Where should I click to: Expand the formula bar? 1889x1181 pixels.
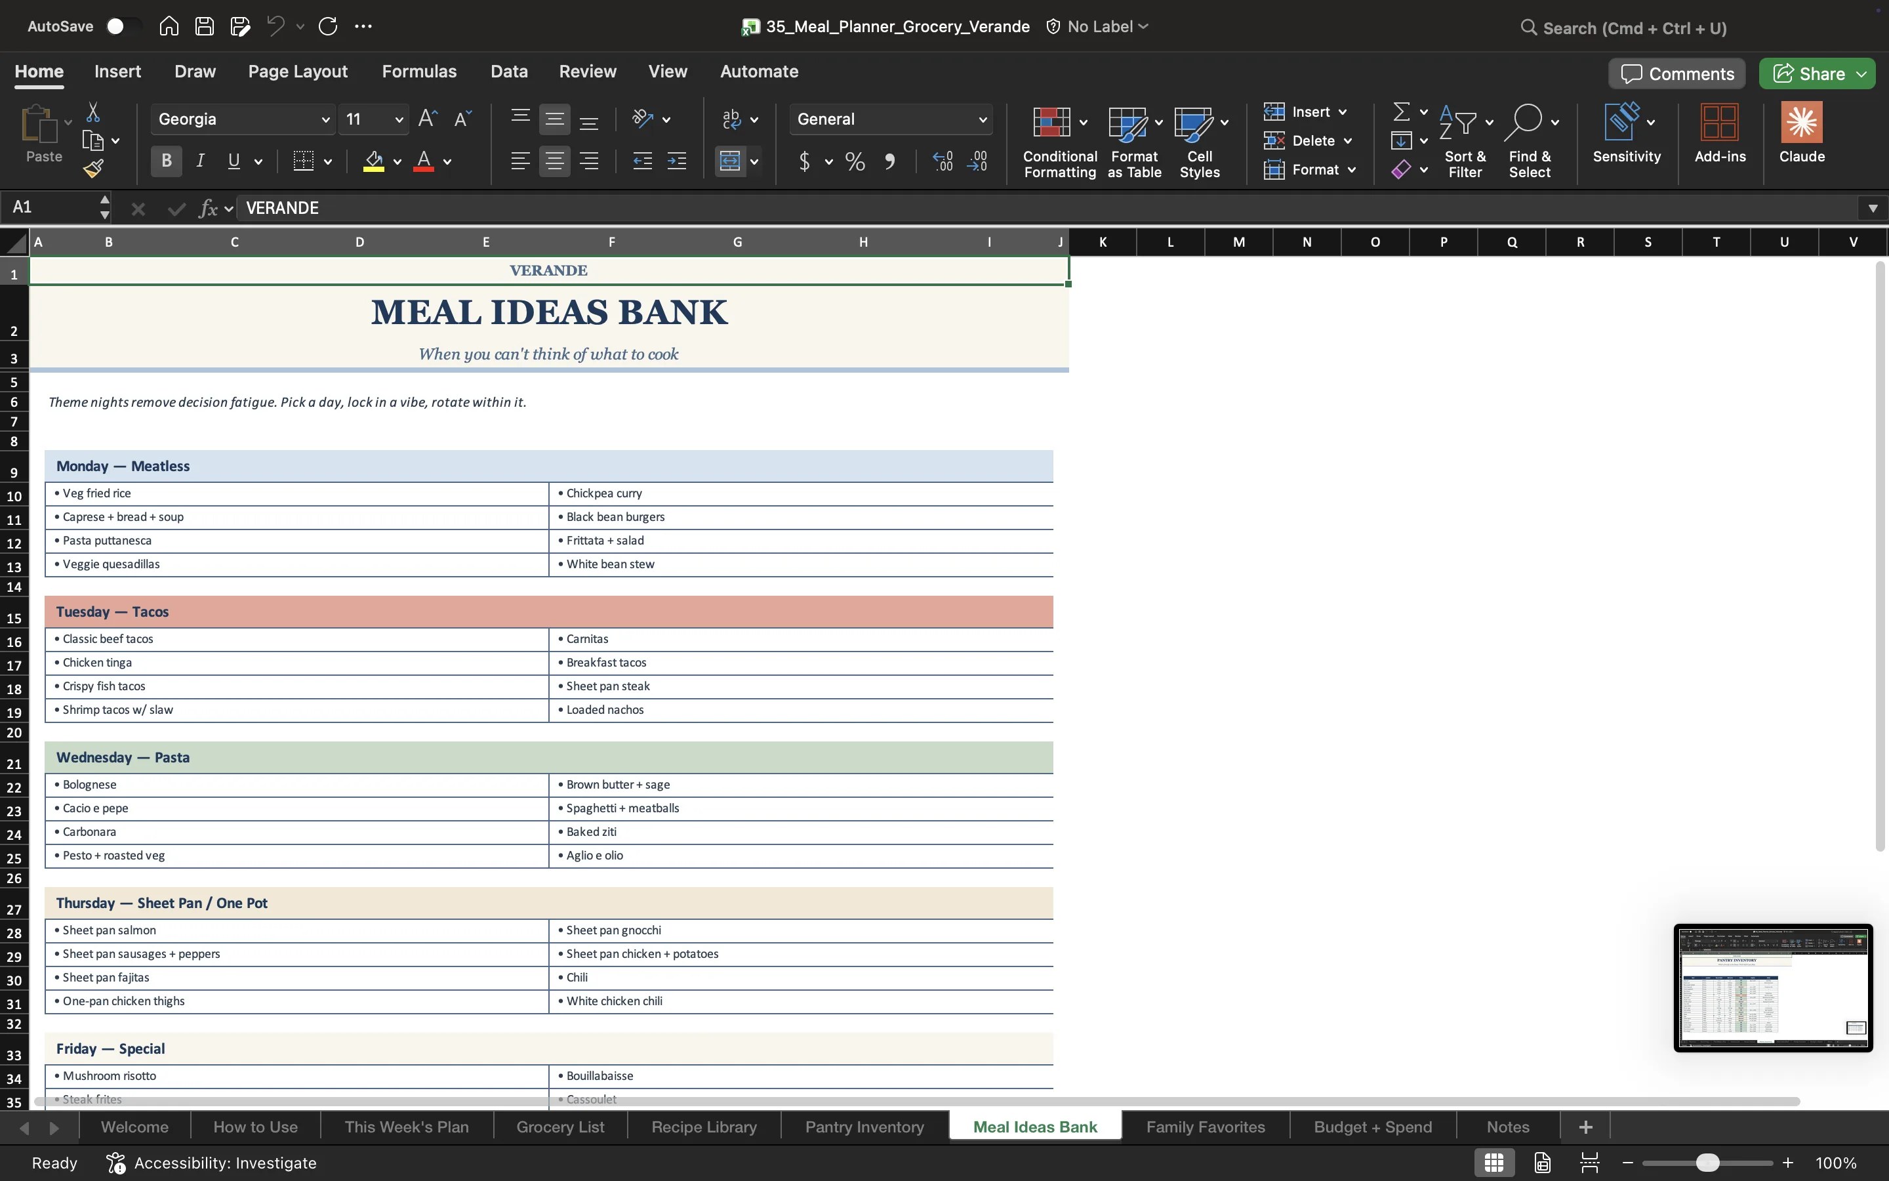tap(1873, 208)
